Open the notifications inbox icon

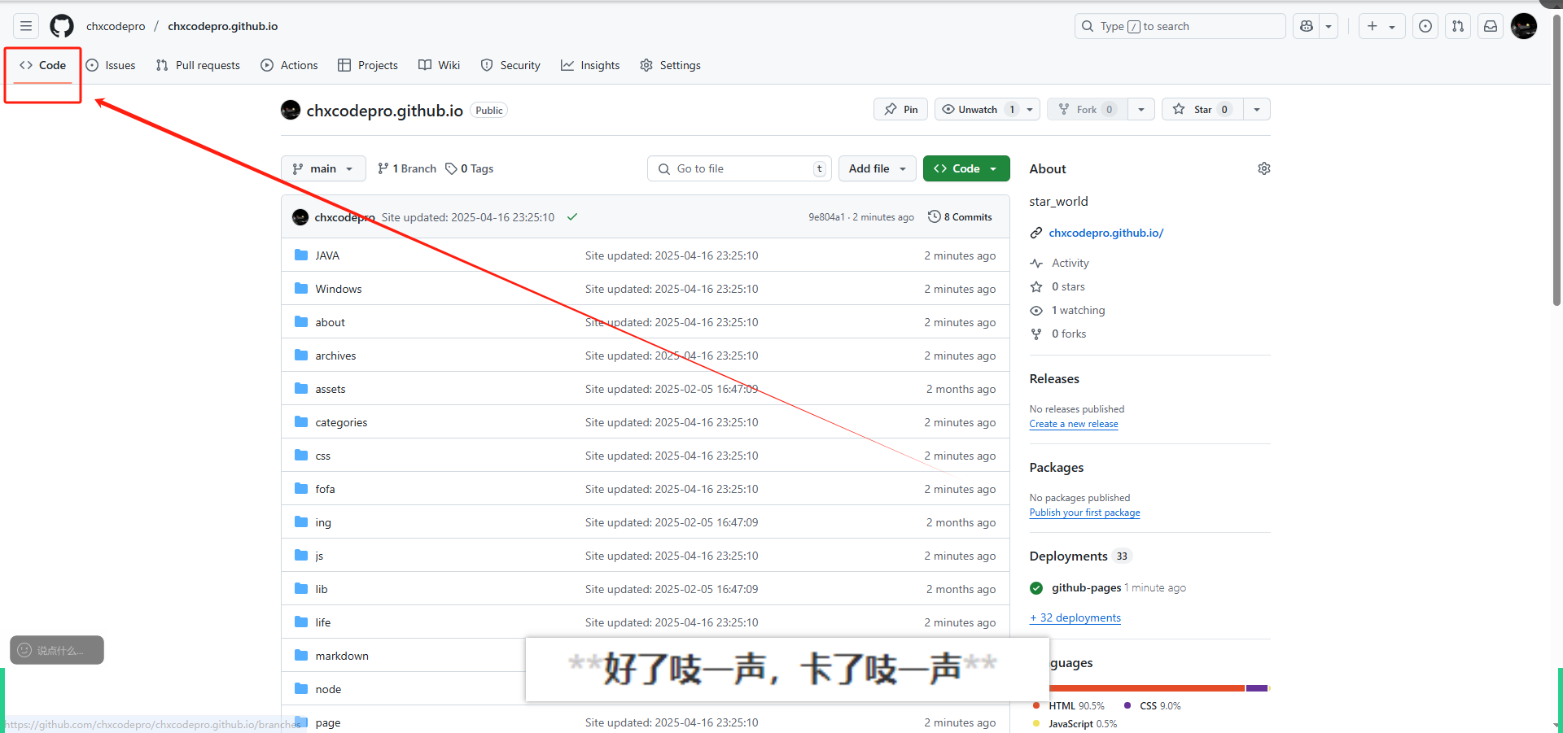pos(1491,26)
